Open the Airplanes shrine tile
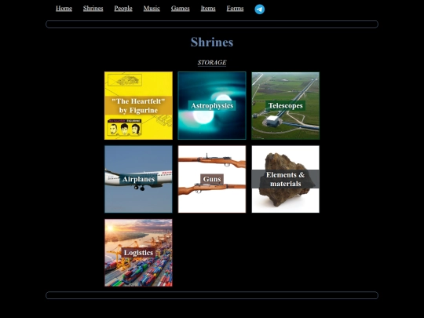This screenshot has width=424, height=318. point(138,179)
